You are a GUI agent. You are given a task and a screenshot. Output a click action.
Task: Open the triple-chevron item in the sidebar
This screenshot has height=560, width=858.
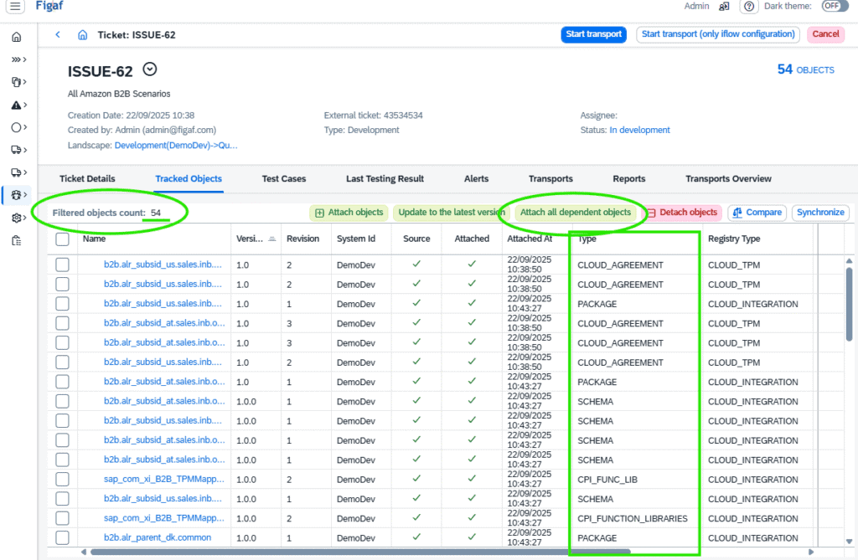click(x=19, y=59)
